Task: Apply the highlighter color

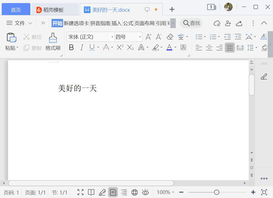Action: (156, 47)
